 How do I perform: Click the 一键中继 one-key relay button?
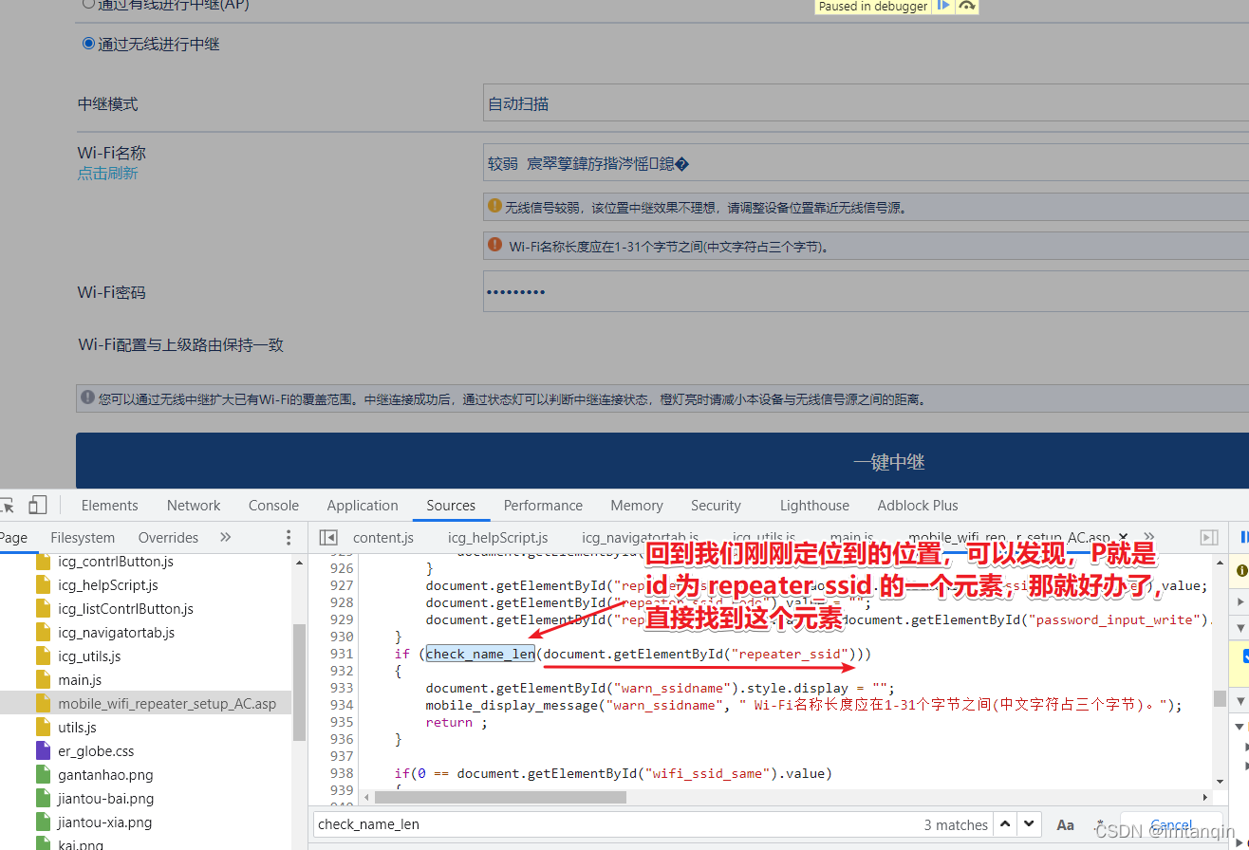tap(662, 462)
